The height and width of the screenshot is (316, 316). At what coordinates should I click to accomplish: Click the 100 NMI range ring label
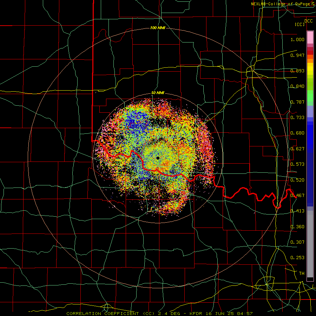158,28
